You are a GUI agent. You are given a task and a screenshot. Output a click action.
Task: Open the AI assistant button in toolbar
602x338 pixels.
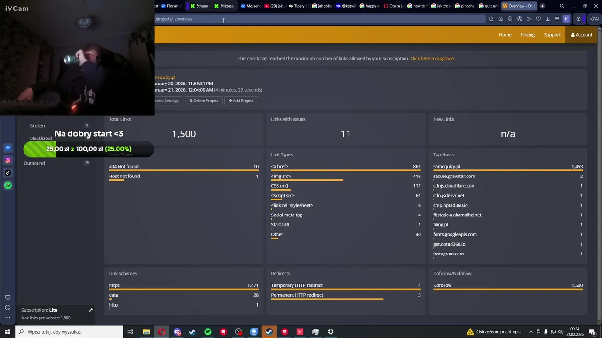pyautogui.click(x=594, y=19)
